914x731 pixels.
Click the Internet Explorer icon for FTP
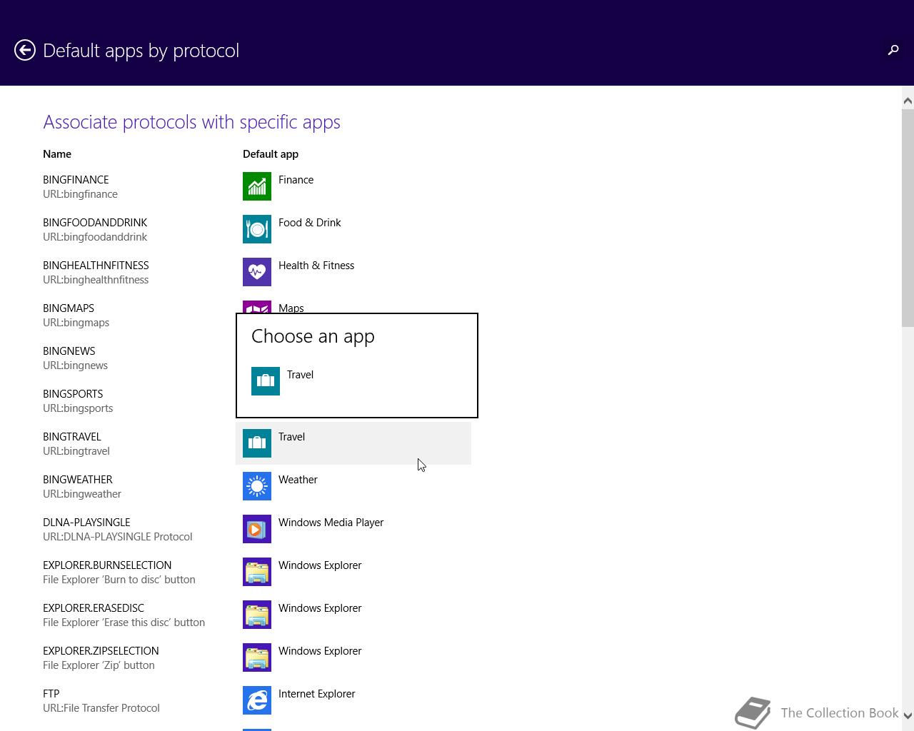tap(257, 700)
